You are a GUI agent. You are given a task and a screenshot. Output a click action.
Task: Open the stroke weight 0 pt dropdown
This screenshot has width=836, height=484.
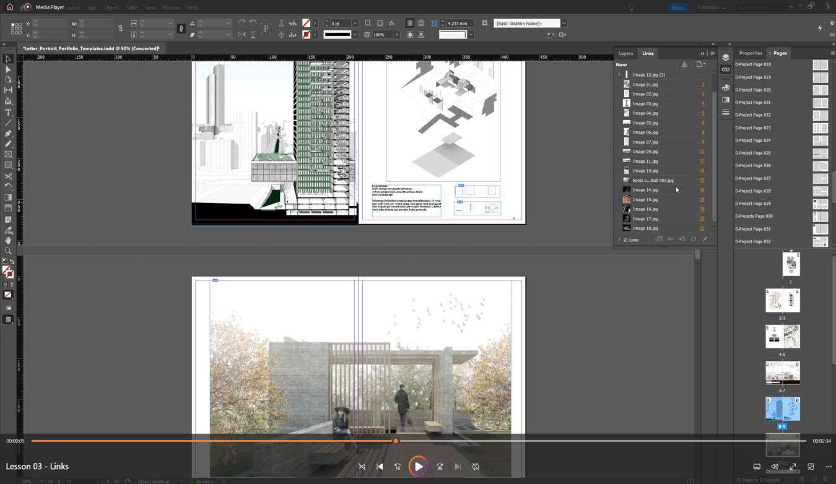(355, 24)
